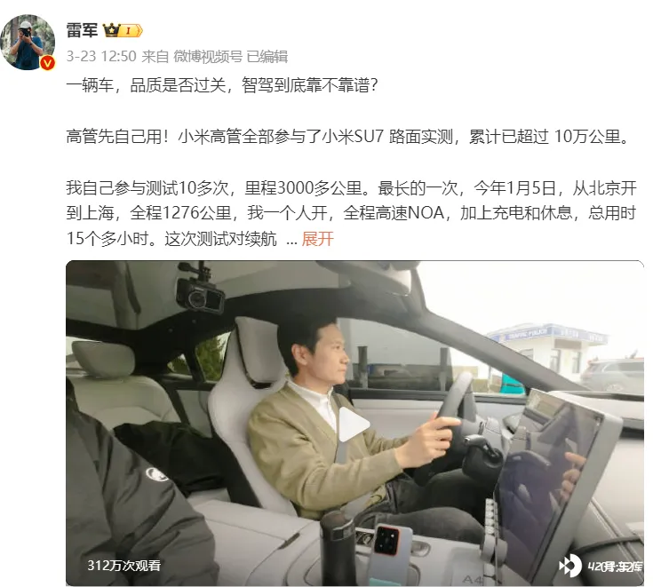
Task: Click the paragraph starting 高管先自己用
Action: pos(348,137)
